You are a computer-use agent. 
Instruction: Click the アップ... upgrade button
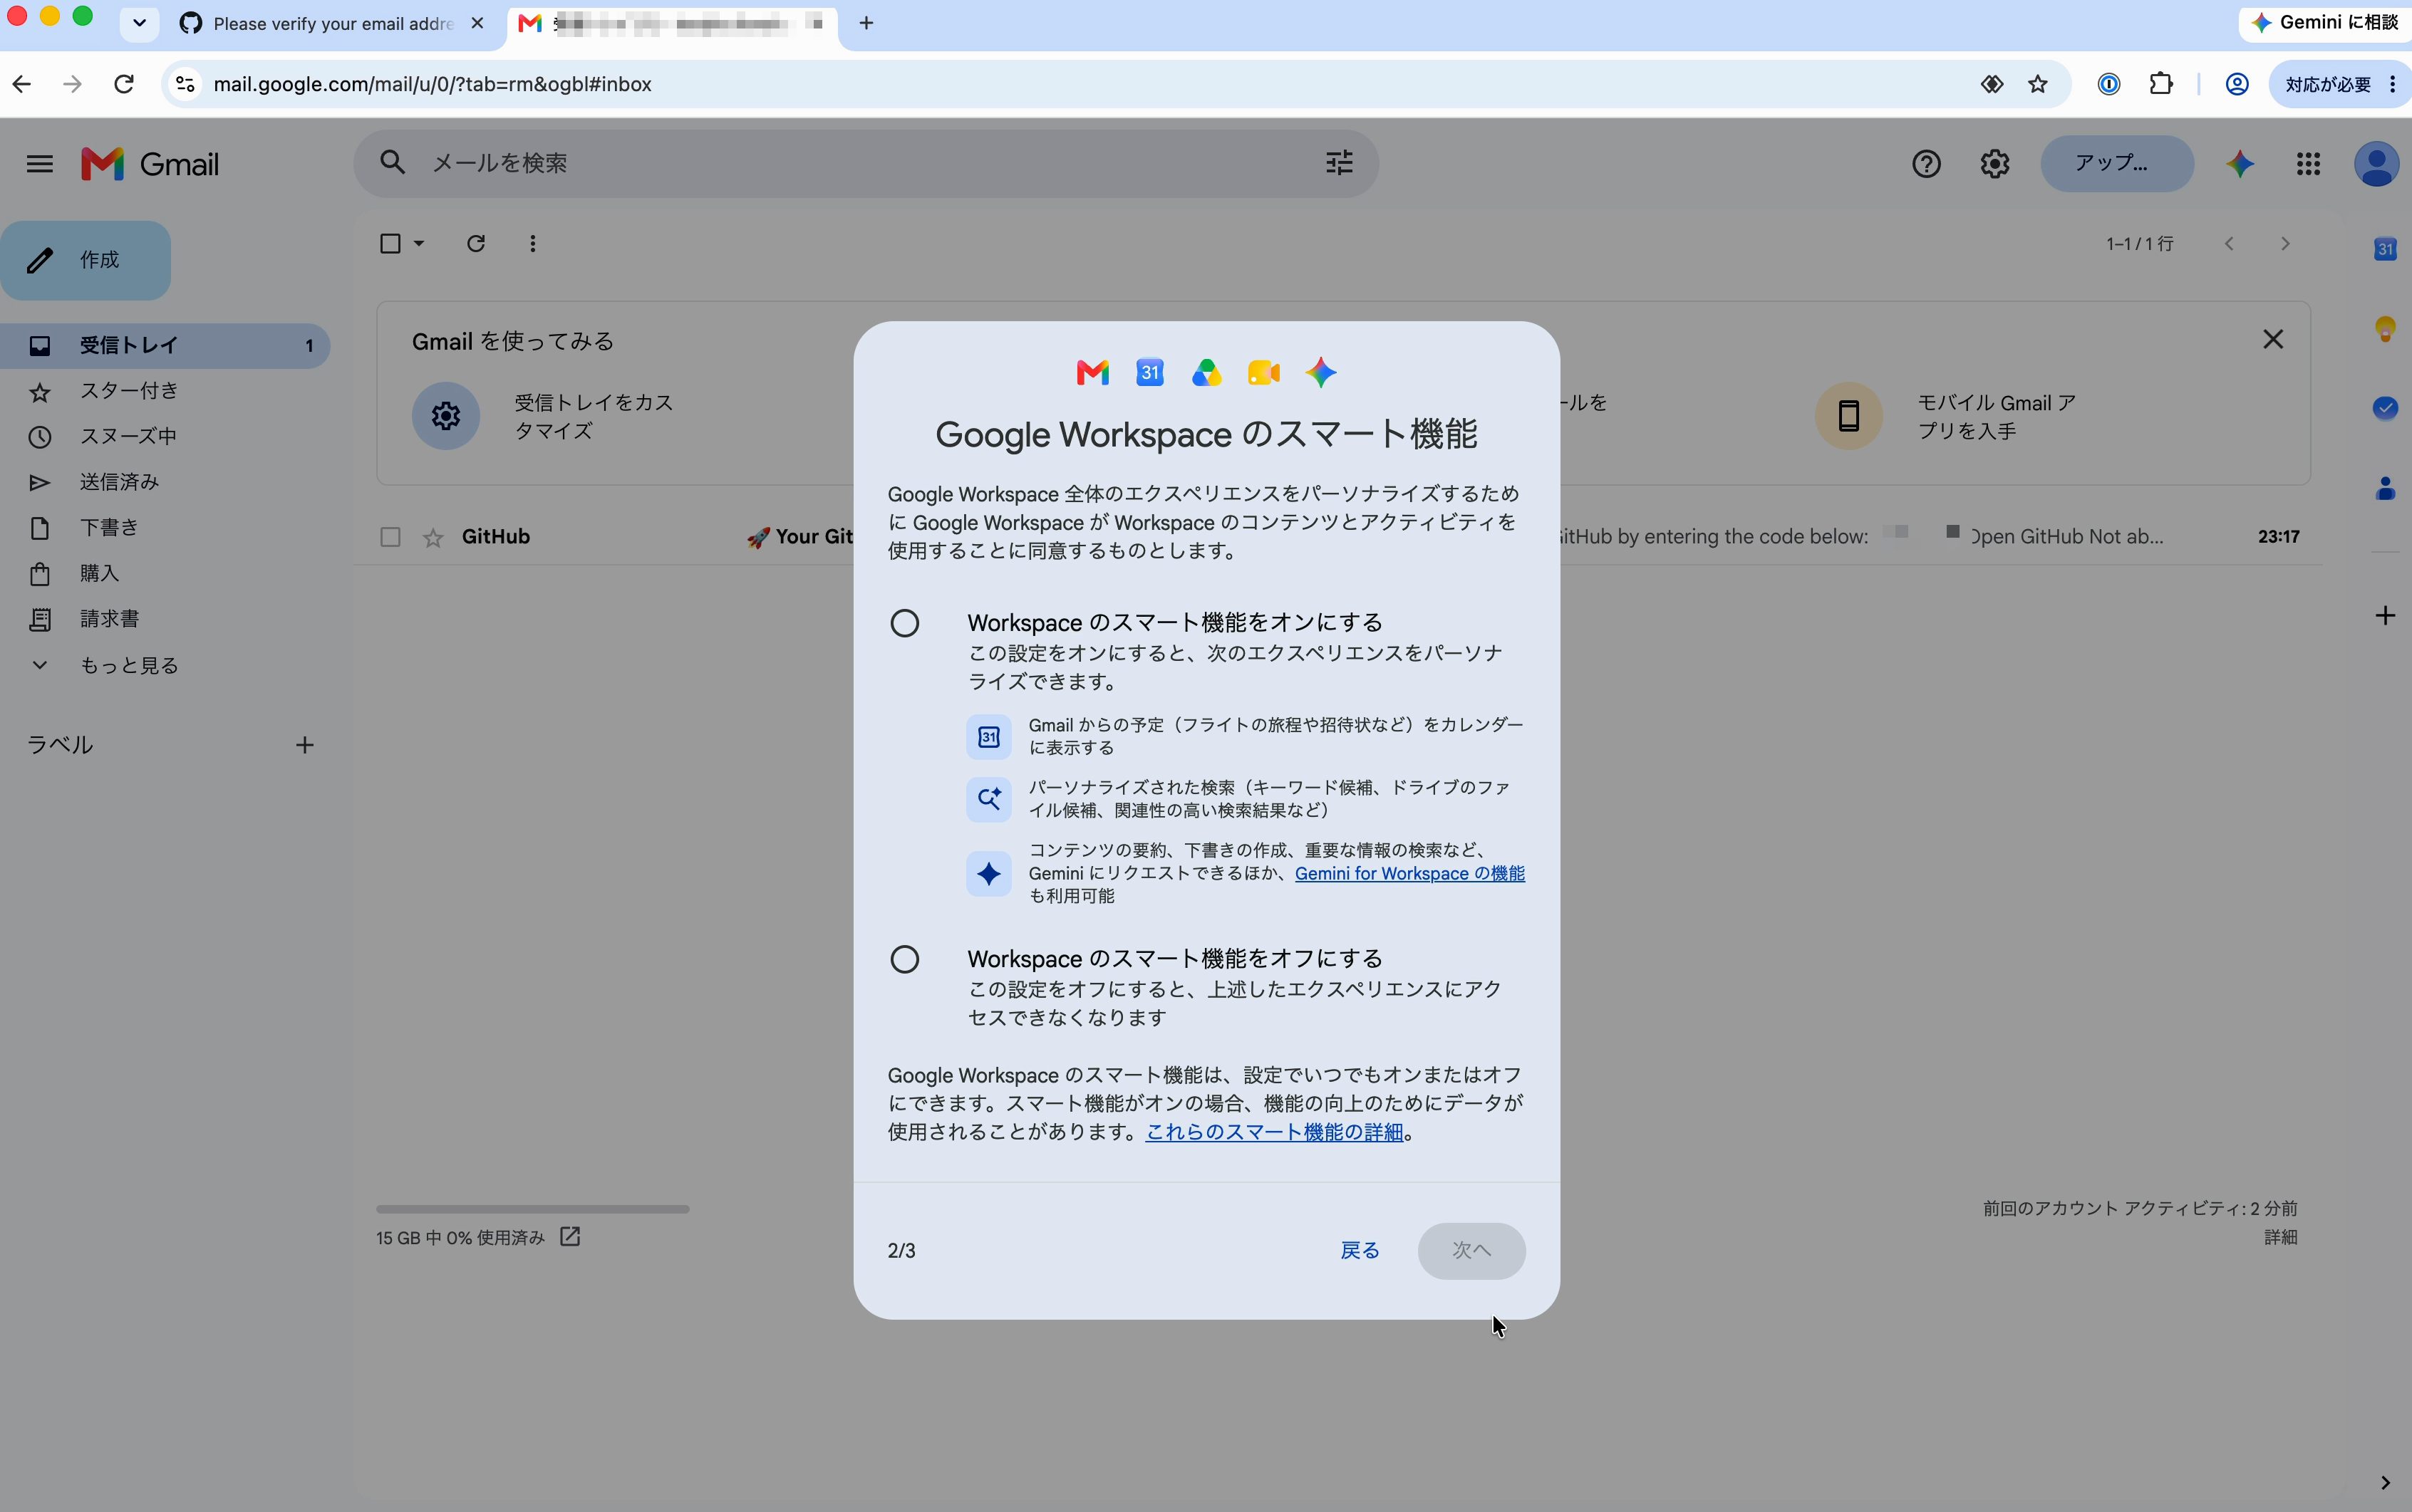pos(2117,163)
